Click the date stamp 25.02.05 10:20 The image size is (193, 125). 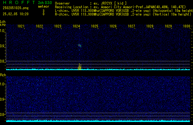(16, 14)
